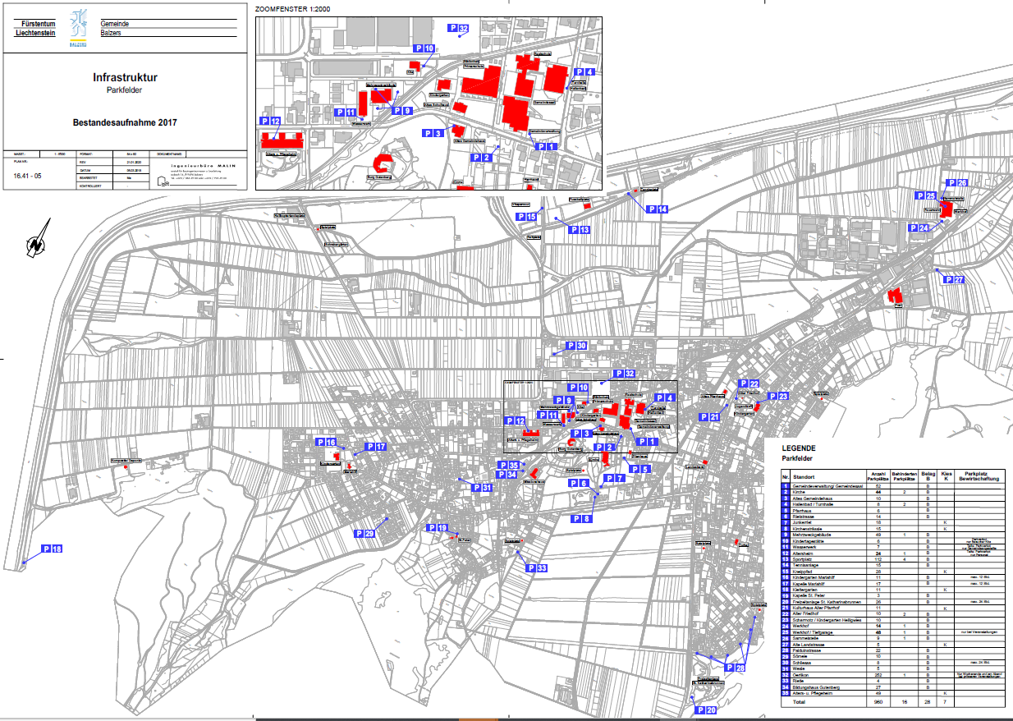The height and width of the screenshot is (721, 1013).
Task: Click the north arrow compass symbol
Action: tap(39, 239)
